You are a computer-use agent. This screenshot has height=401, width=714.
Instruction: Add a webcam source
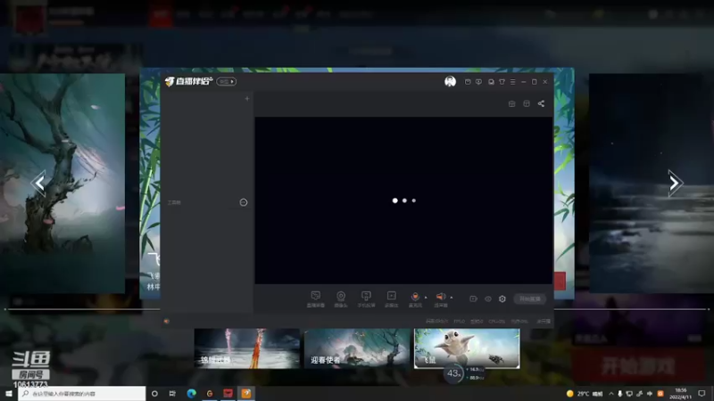click(341, 299)
